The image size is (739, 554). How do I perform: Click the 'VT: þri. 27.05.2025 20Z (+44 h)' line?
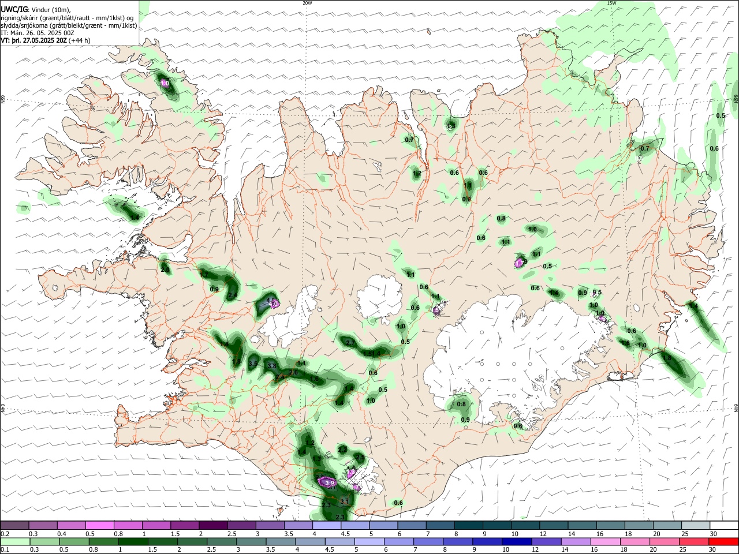tap(46, 41)
